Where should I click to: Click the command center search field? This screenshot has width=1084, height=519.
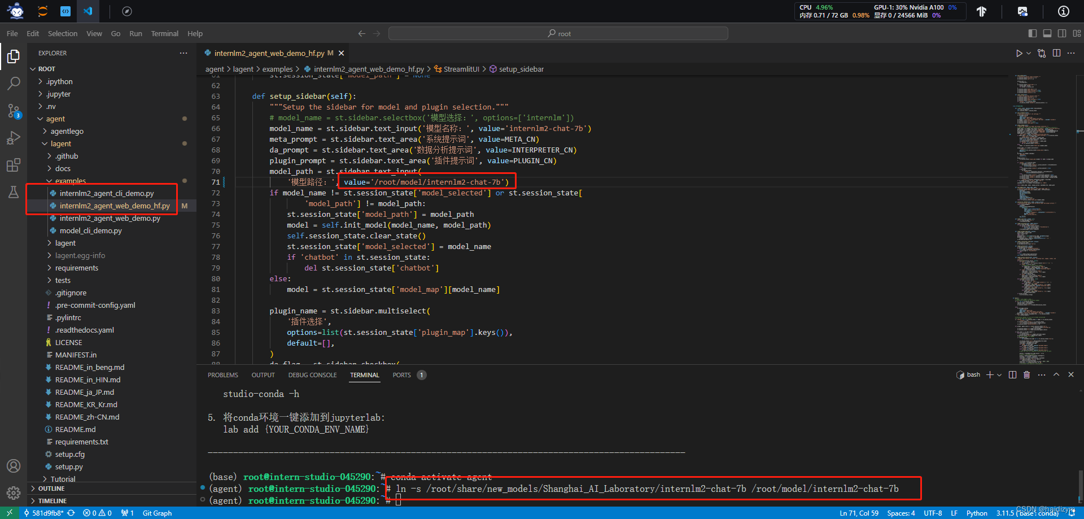[558, 34]
